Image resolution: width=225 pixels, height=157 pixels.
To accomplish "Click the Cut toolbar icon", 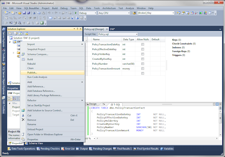I will [x=34, y=13].
